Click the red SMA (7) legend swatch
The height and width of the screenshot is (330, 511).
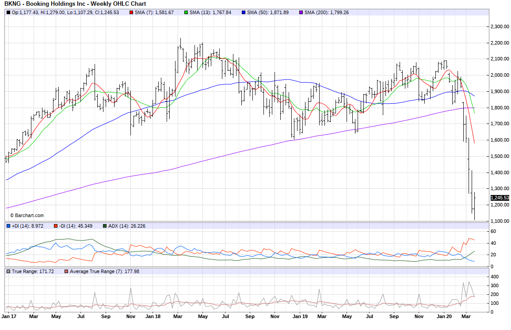[x=131, y=12]
